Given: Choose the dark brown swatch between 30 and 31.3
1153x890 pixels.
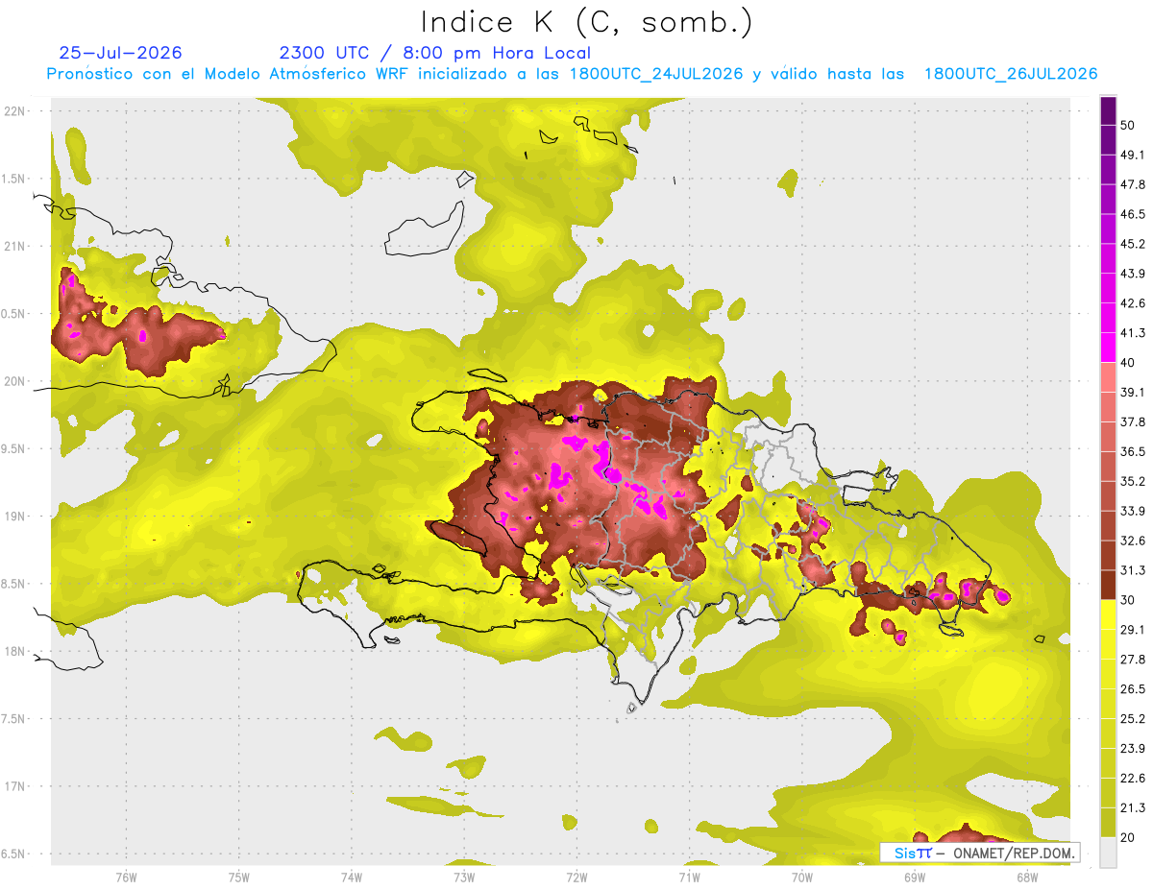Looking at the screenshot, I should point(1108,585).
